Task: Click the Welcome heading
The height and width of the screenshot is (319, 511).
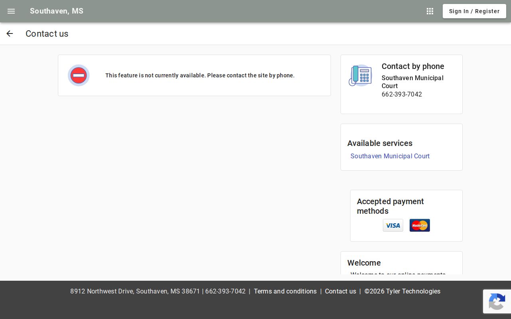Action: 364,263
